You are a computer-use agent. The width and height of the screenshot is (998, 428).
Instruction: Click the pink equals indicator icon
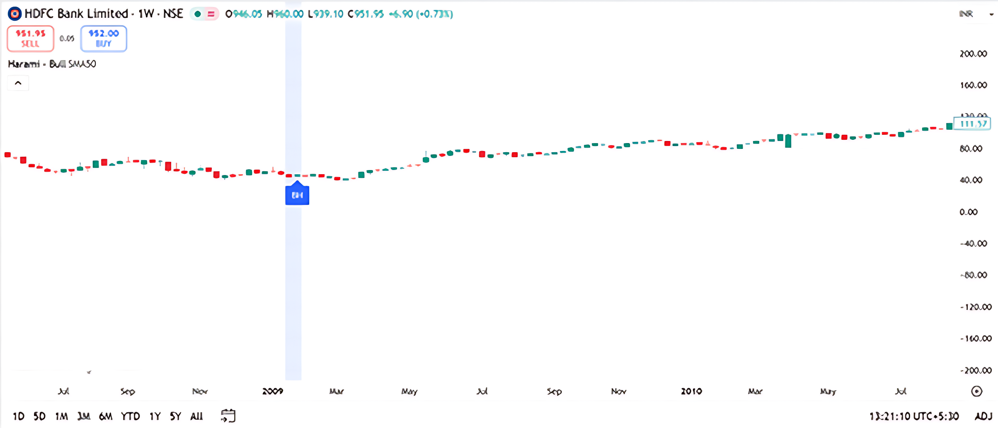(x=211, y=14)
